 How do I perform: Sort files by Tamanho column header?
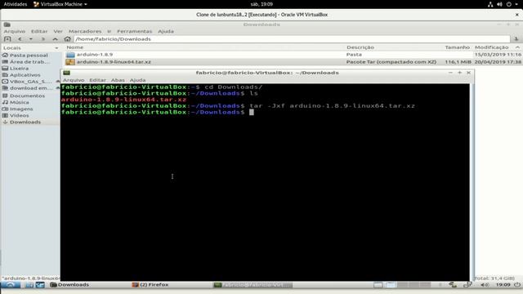(458, 47)
